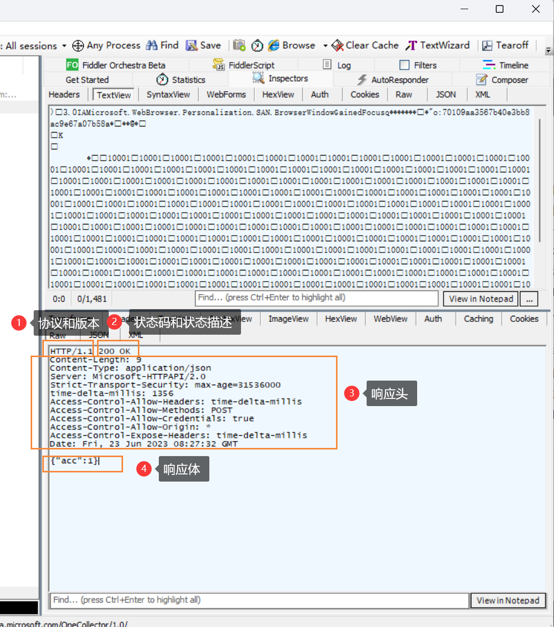Image resolution: width=554 pixels, height=627 pixels.
Task: Click the timer clock toolbar icon
Action: pyautogui.click(x=257, y=45)
